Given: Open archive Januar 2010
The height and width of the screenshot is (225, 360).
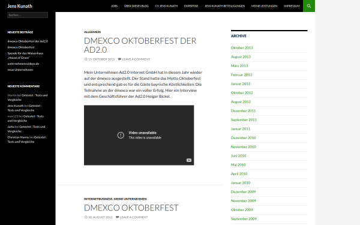Looking at the screenshot, I should coord(241,183).
